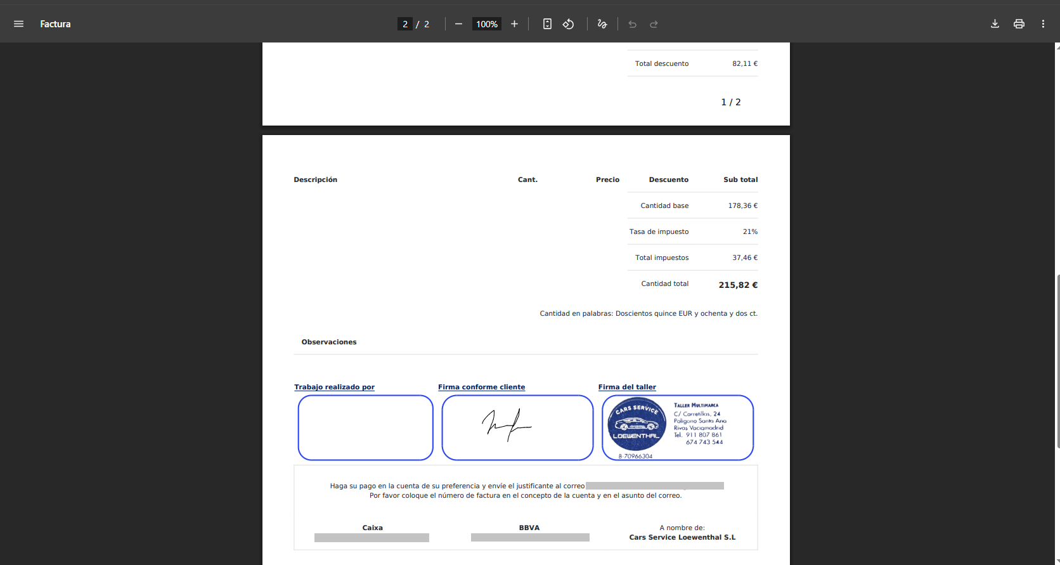The width and height of the screenshot is (1060, 565).
Task: Click the zoom in plus icon
Action: [x=514, y=24]
